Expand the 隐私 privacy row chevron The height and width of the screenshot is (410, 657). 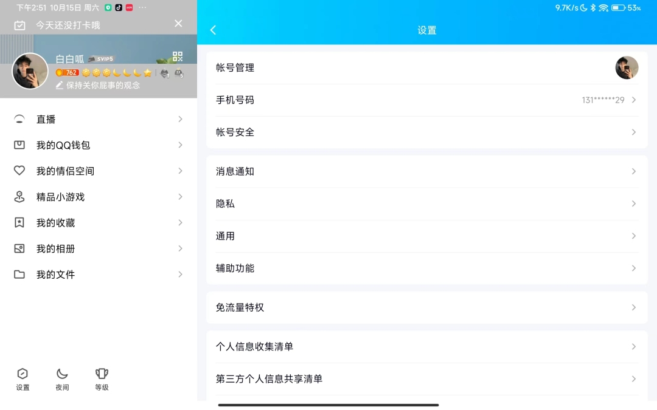point(633,203)
